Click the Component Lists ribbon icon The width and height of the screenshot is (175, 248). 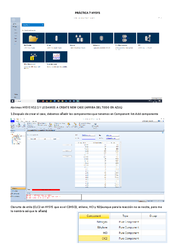(19, 125)
